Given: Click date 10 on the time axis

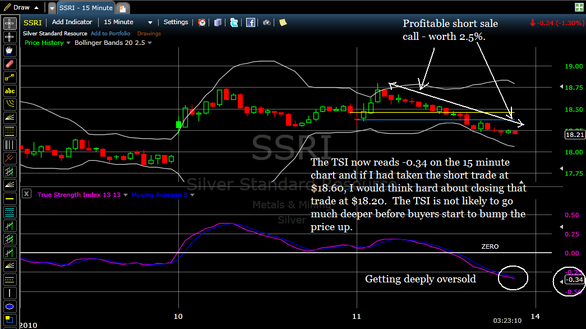Looking at the screenshot, I should coord(178,316).
